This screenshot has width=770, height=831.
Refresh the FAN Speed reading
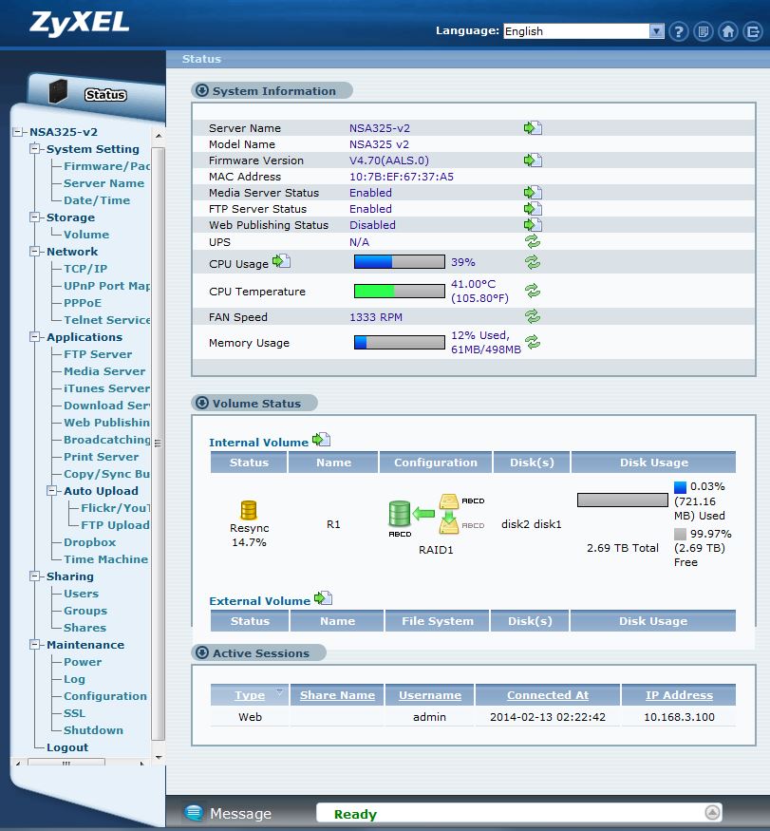pos(533,316)
